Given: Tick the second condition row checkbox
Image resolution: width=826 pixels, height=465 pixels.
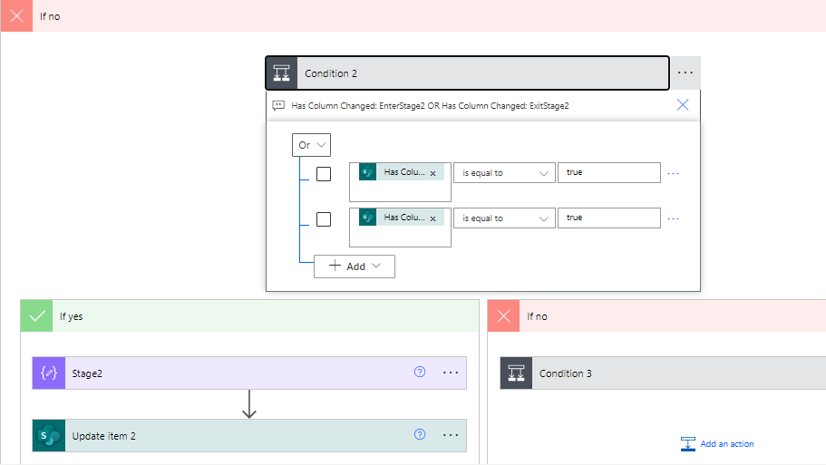Looking at the screenshot, I should tap(324, 219).
